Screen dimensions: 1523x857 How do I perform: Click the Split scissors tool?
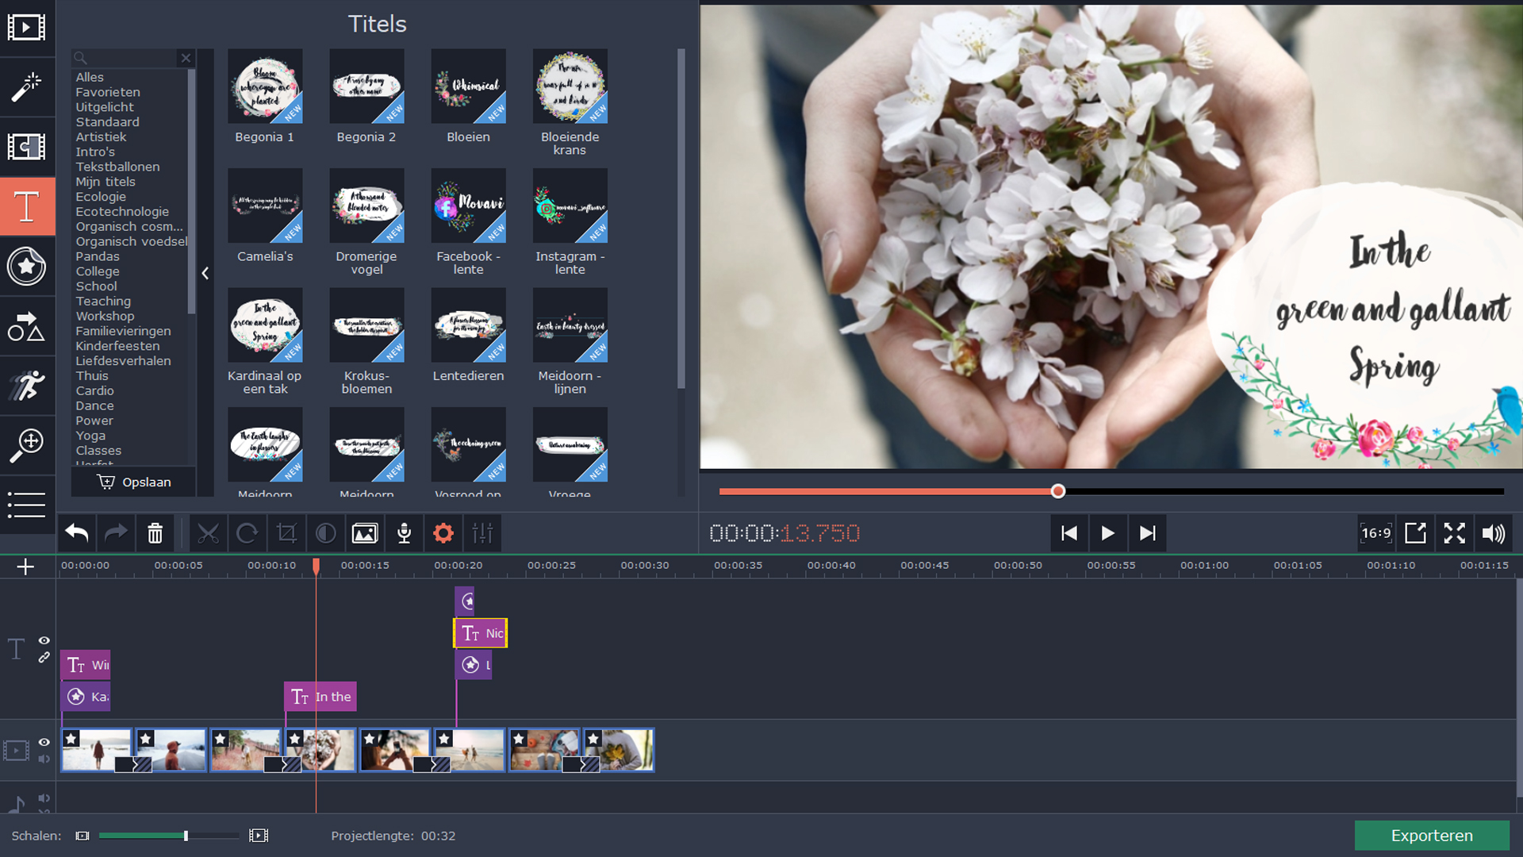click(x=208, y=533)
